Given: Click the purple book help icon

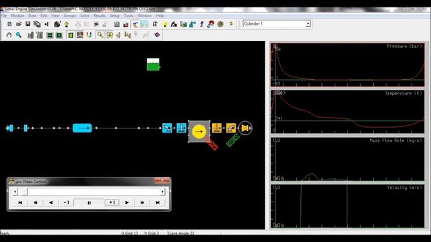Looking at the screenshot, I should click(157, 35).
